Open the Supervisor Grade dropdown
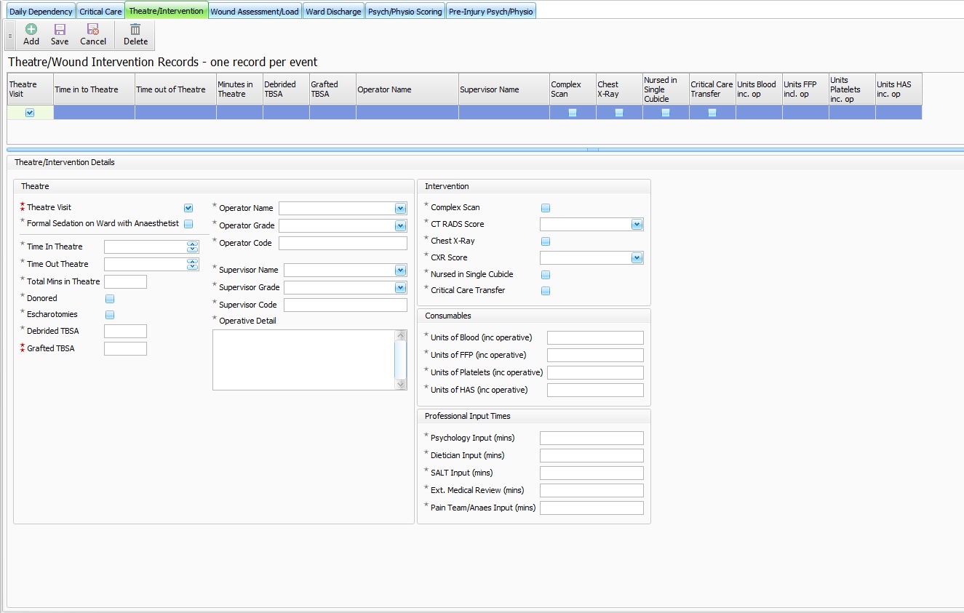The image size is (964, 613). tap(400, 288)
